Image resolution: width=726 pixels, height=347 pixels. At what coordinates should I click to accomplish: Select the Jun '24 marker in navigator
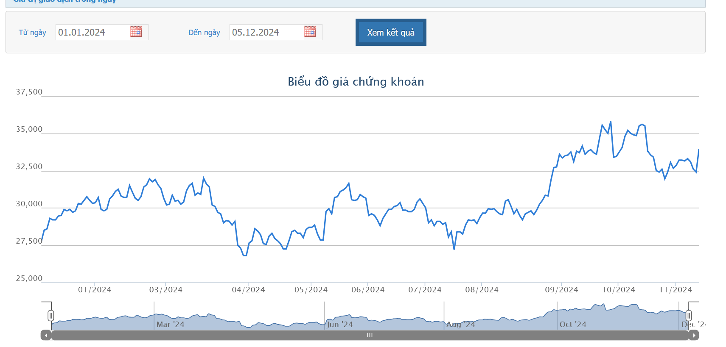[339, 325]
